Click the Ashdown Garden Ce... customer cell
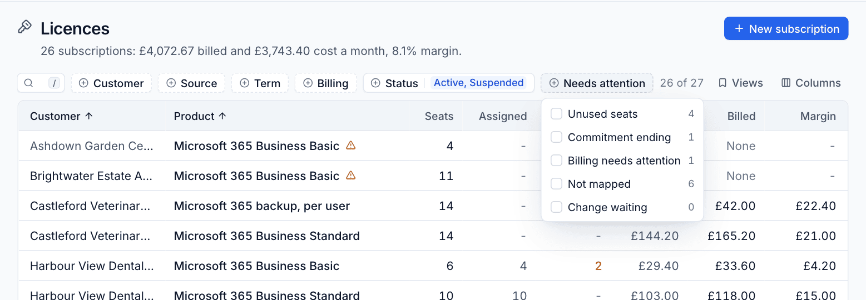This screenshot has width=866, height=300. [91, 146]
